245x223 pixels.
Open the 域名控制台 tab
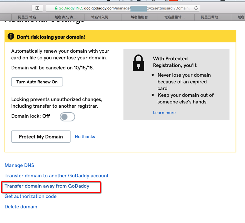tap(139, 17)
